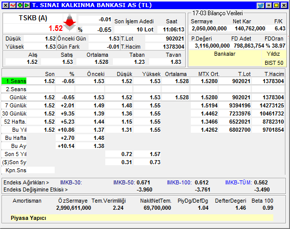Click top-panel T.Hacim value 1378304
The height and width of the screenshot is (229, 290).
[174, 47]
